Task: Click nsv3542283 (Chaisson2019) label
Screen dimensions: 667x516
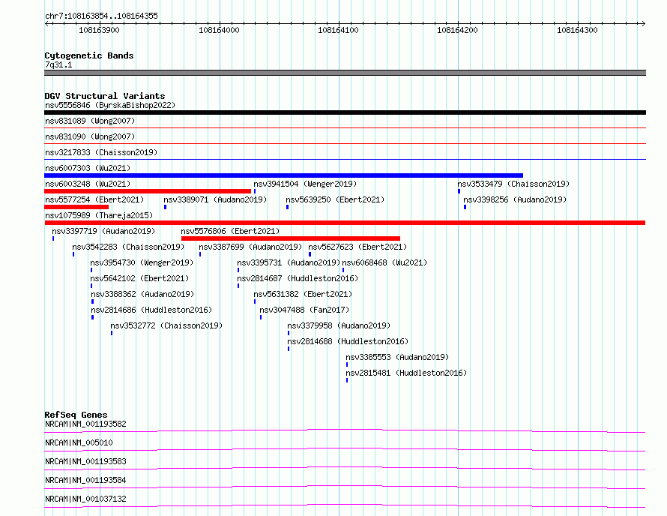Action: [128, 247]
